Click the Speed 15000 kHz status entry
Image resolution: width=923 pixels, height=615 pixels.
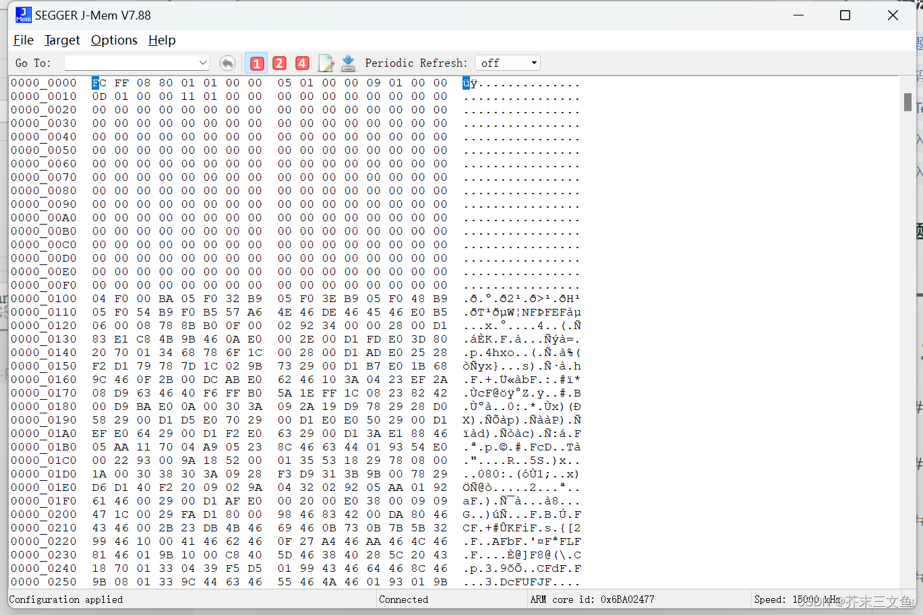[x=797, y=599]
